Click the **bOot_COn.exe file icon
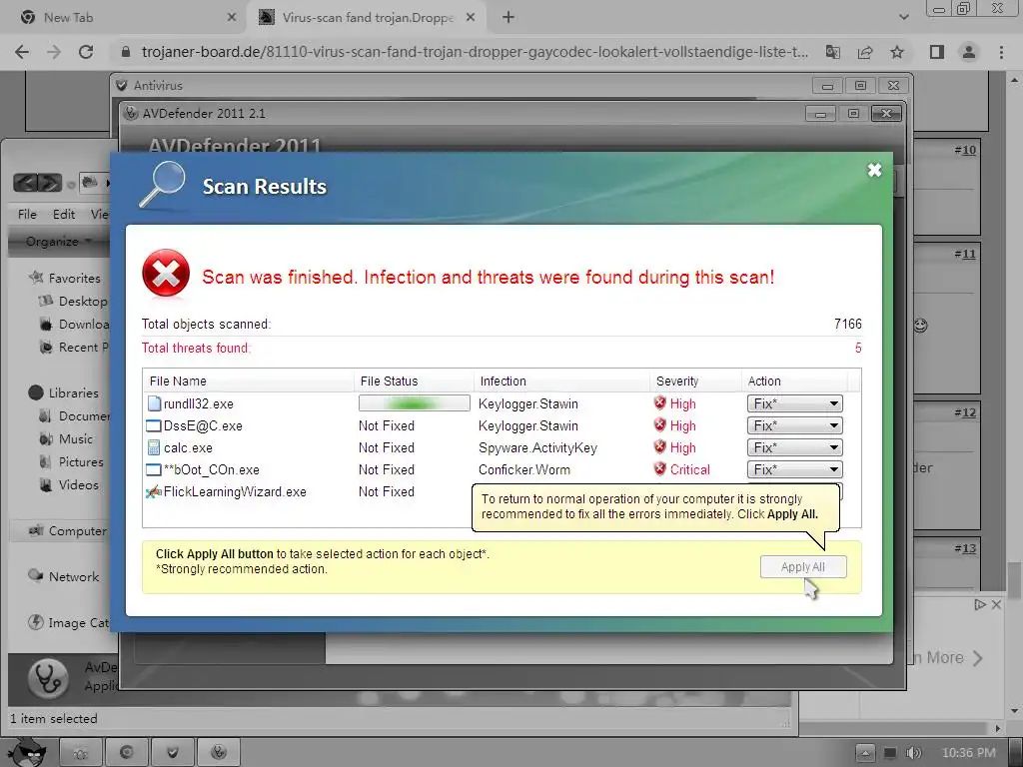 click(153, 469)
